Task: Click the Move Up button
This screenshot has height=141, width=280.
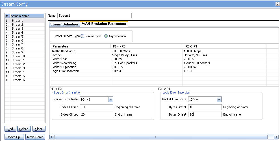Action: tap(14, 137)
